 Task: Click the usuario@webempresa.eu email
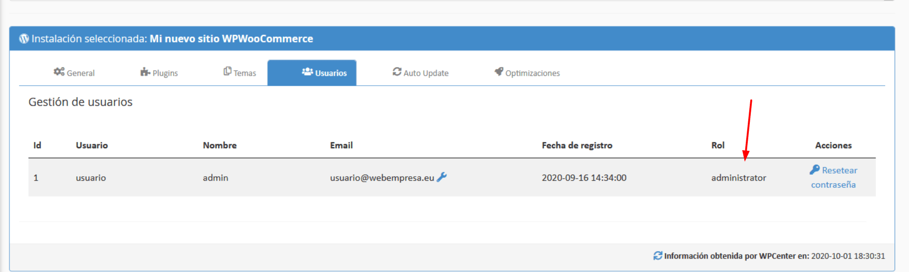(382, 178)
